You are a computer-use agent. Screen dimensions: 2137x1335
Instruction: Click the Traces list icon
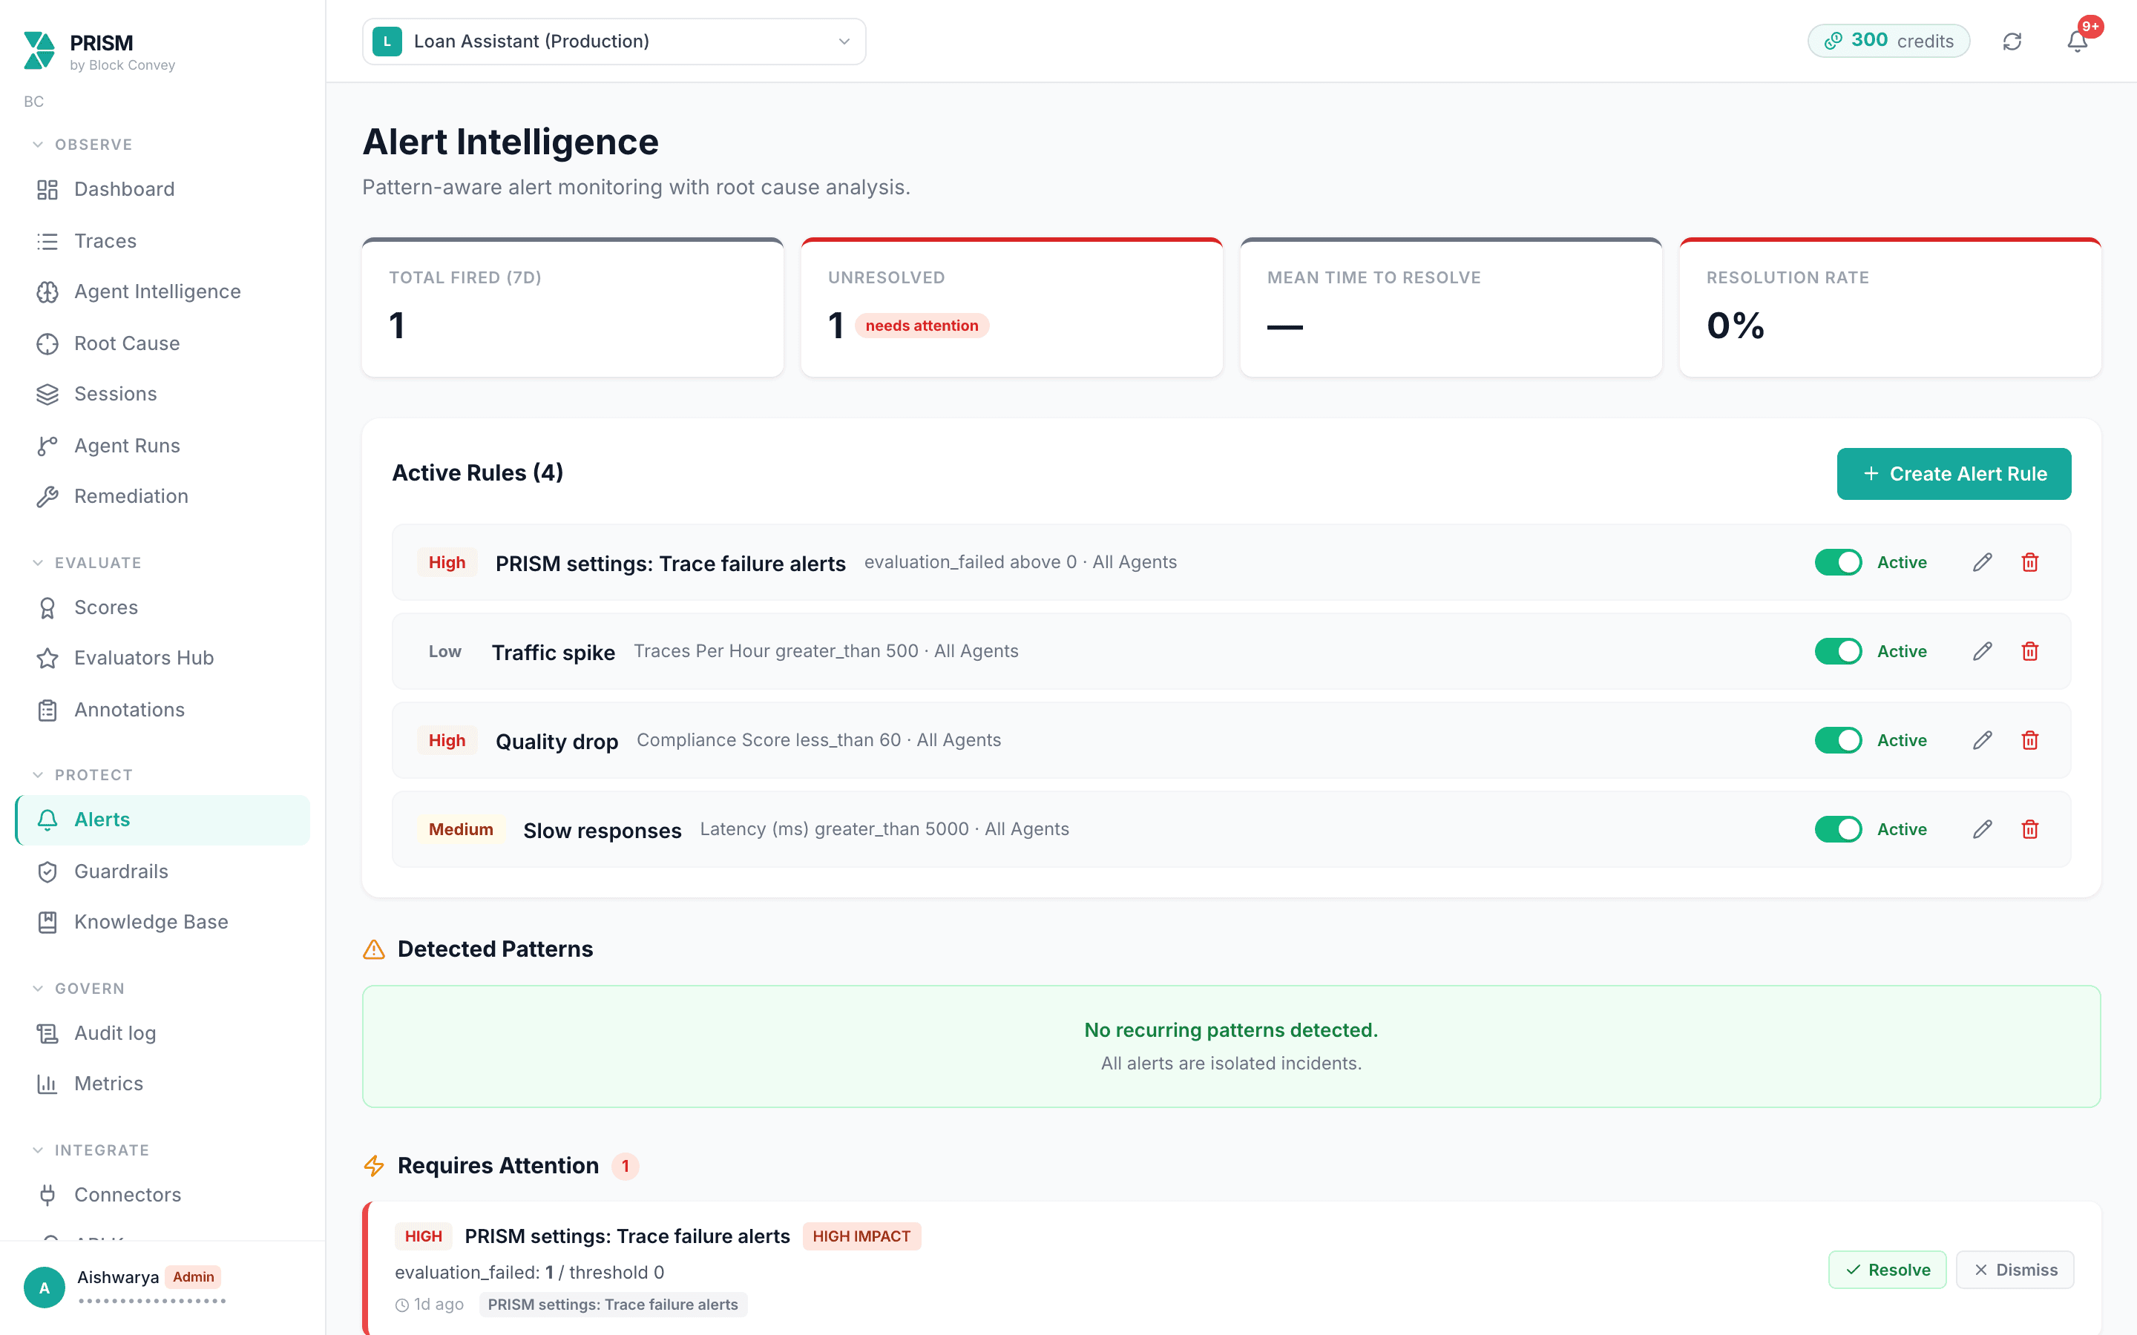[x=47, y=241]
